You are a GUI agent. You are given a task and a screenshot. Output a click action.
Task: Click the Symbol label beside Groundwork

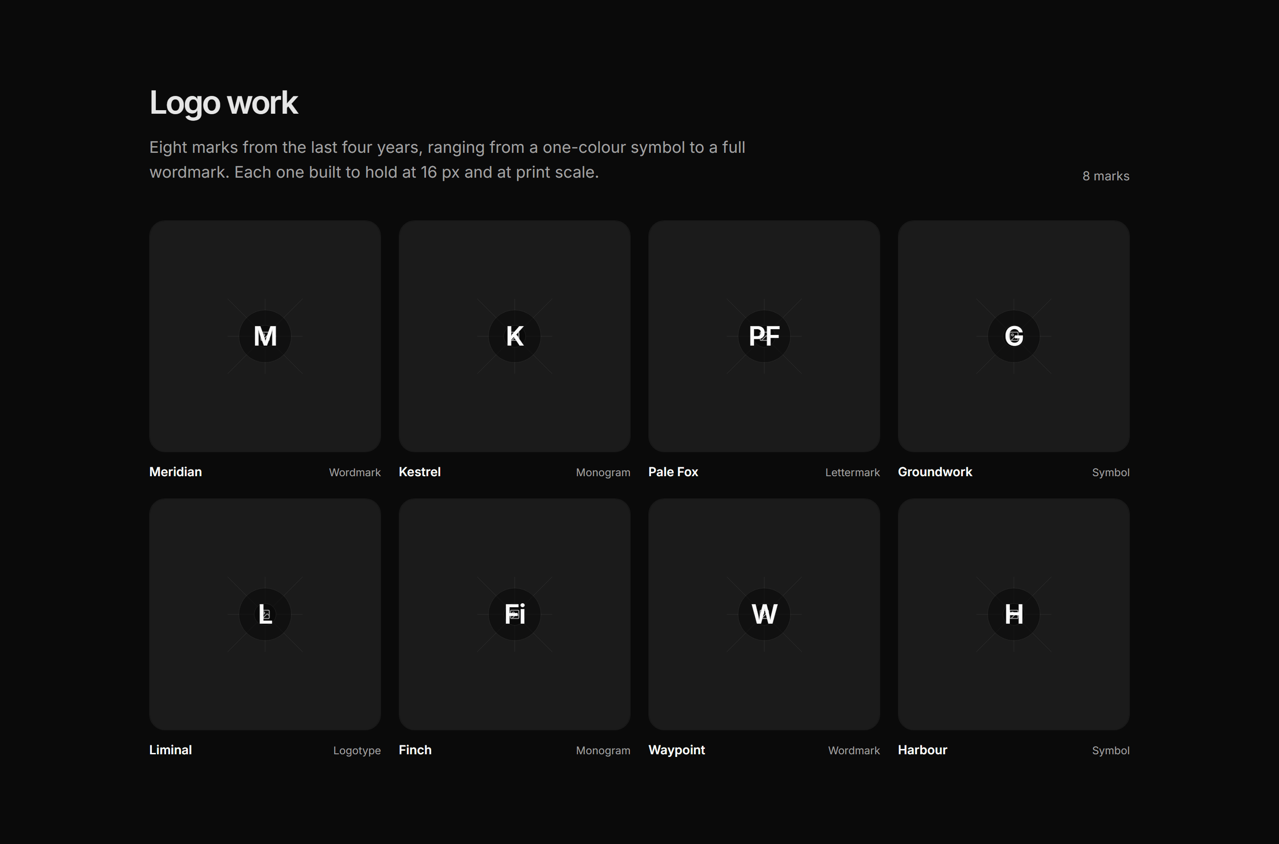tap(1111, 473)
